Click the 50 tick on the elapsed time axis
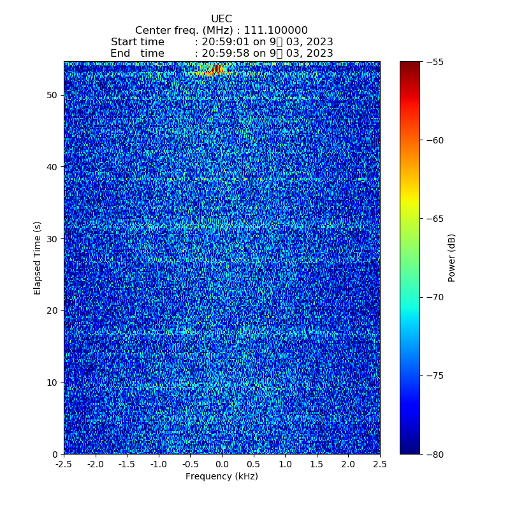The height and width of the screenshot is (510, 510). [x=53, y=95]
